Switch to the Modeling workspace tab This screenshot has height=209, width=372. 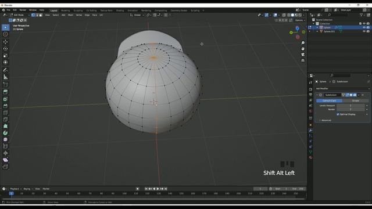click(66, 10)
